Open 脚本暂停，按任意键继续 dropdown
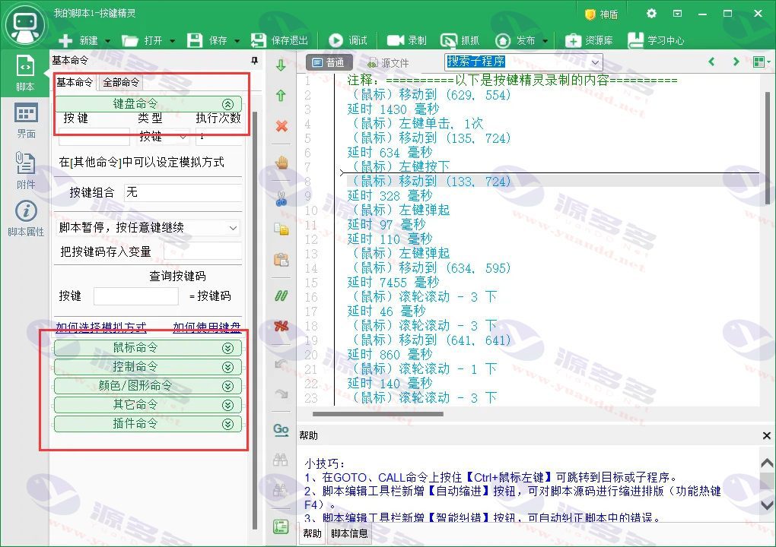 (x=148, y=227)
